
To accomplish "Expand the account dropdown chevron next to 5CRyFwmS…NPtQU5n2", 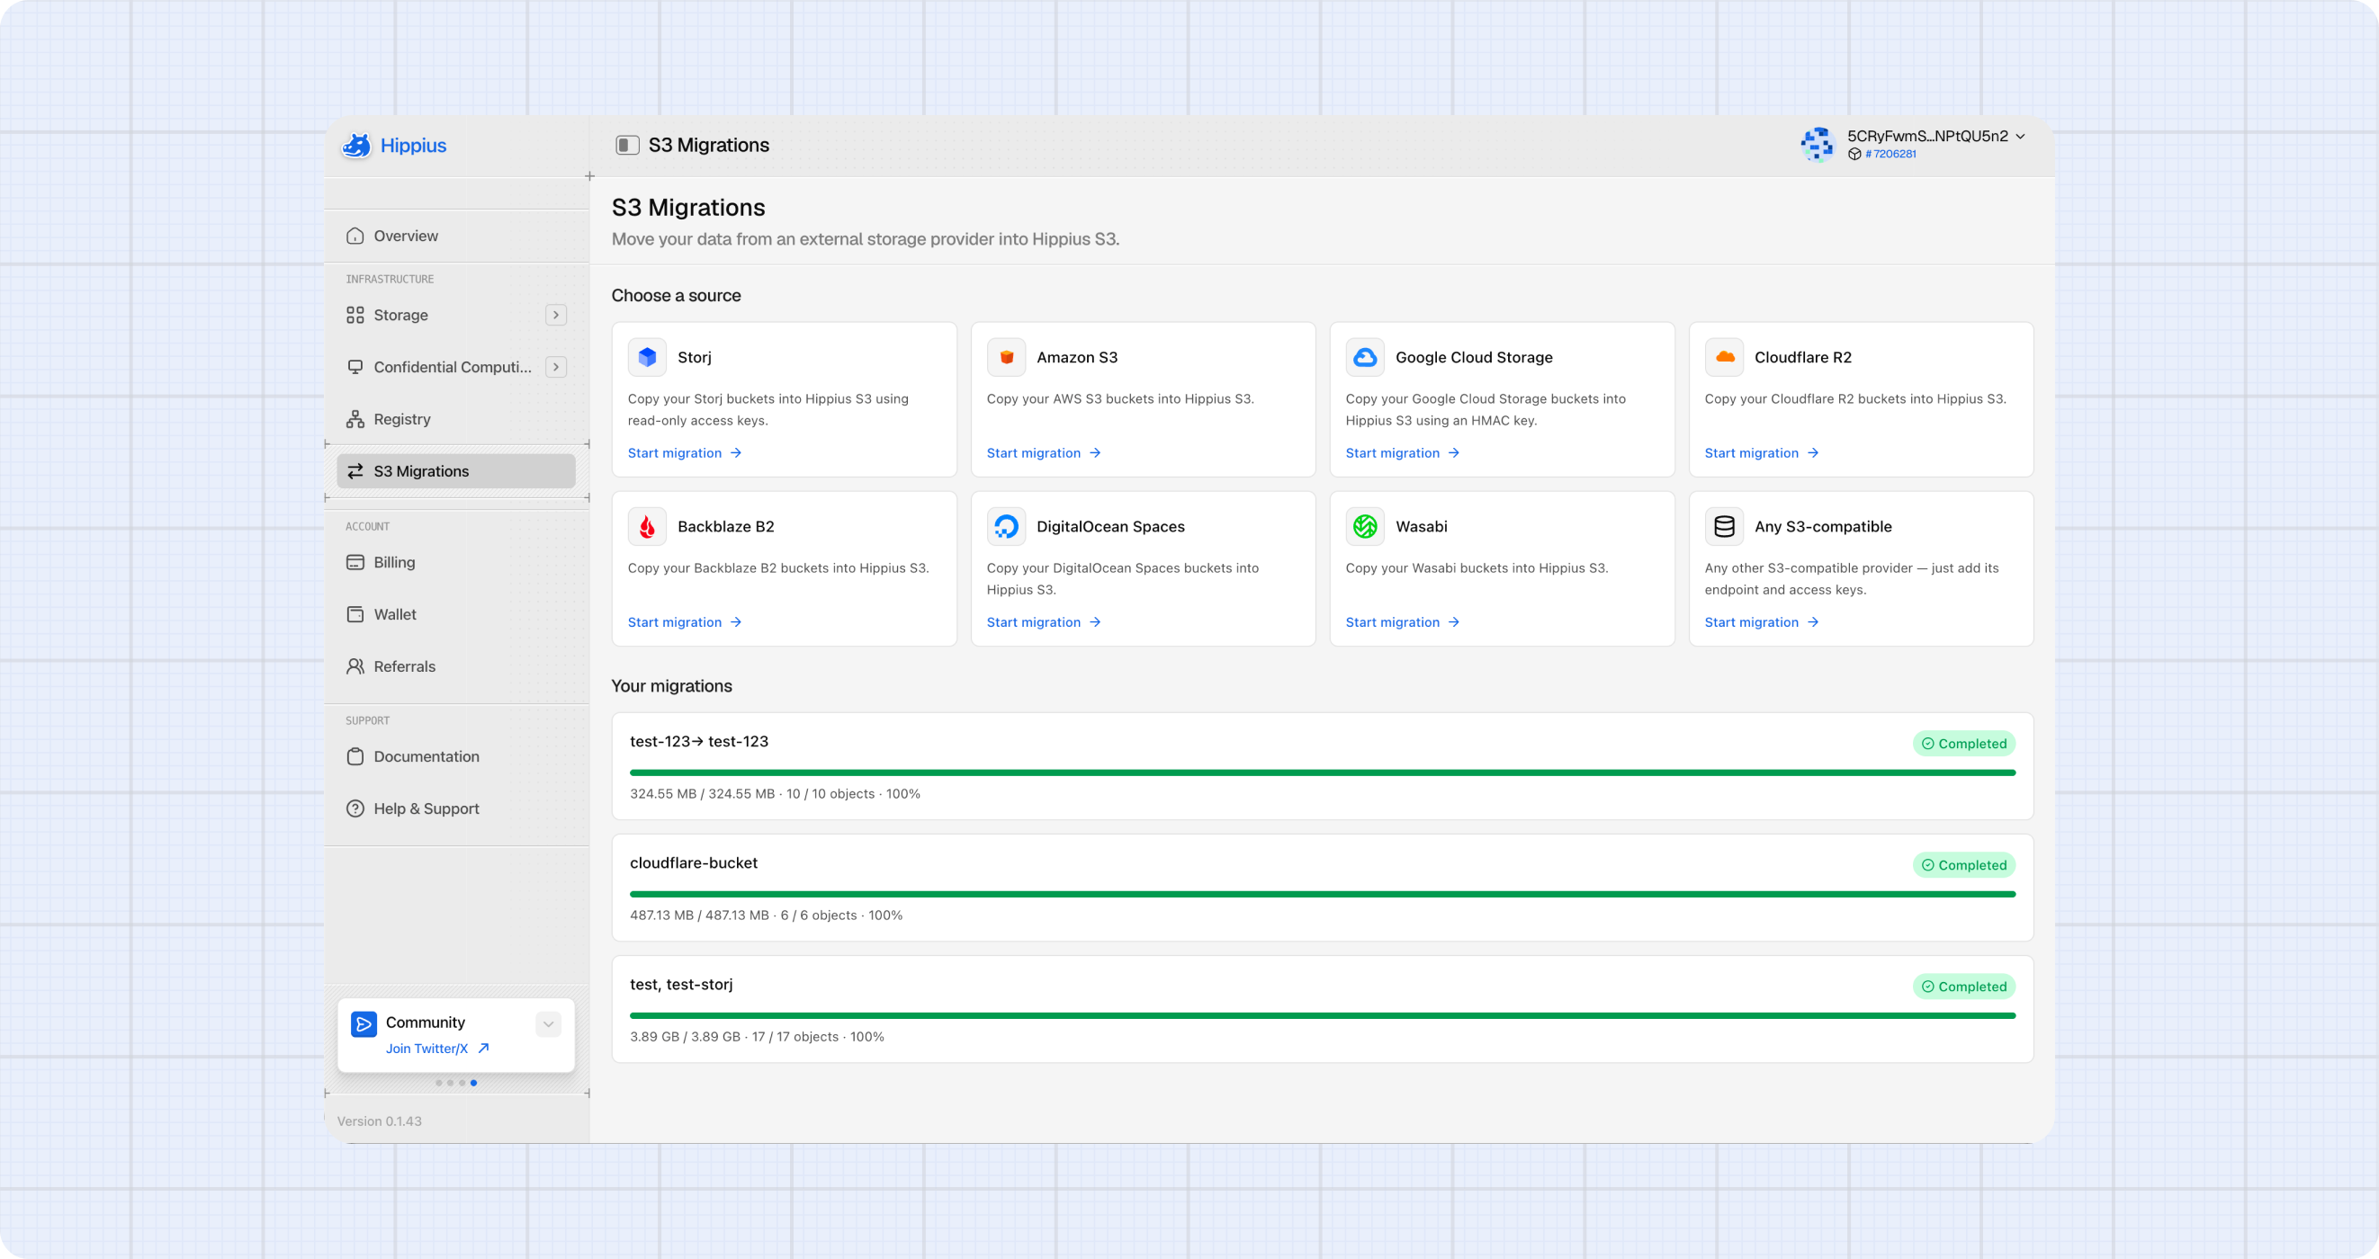I will 2021,137.
